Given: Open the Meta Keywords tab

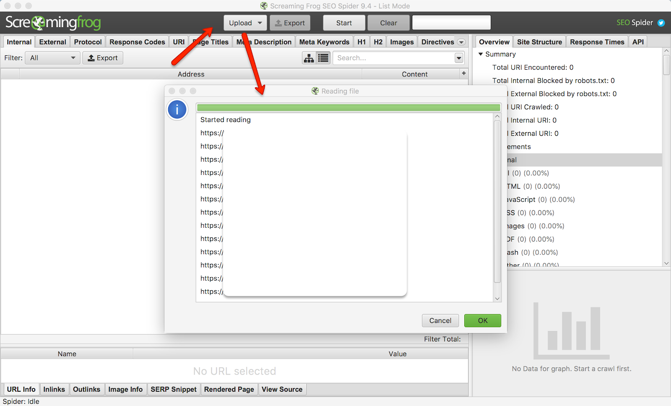Looking at the screenshot, I should pyautogui.click(x=324, y=42).
